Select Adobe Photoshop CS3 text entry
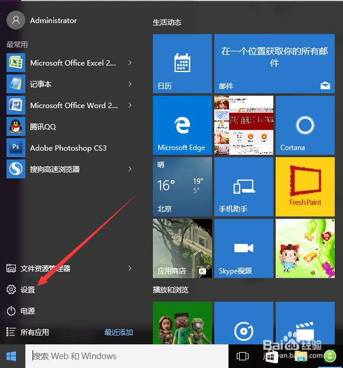Viewport: 343px width, 368px height. pyautogui.click(x=68, y=148)
